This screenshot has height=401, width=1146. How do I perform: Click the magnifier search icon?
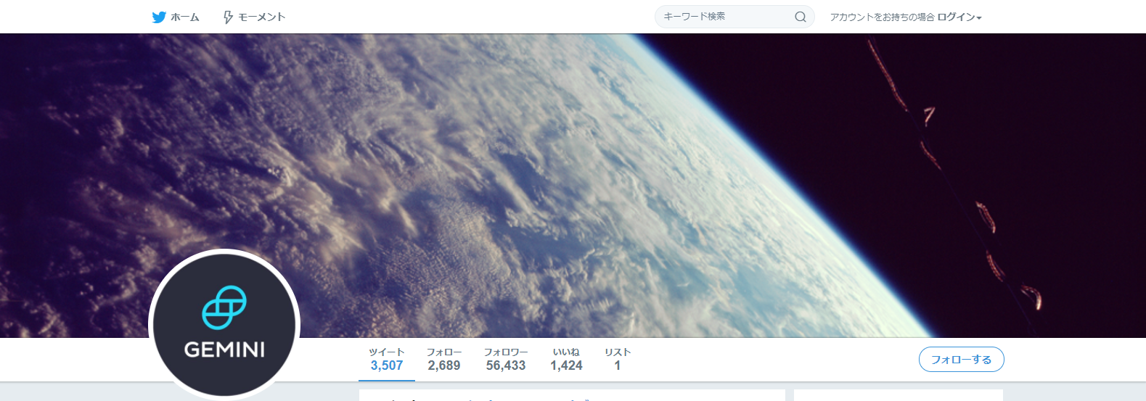[800, 17]
